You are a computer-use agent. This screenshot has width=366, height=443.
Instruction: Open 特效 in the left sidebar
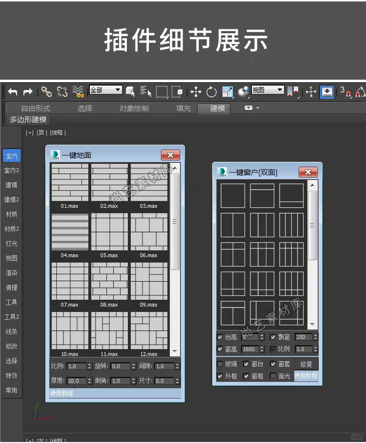pyautogui.click(x=12, y=376)
